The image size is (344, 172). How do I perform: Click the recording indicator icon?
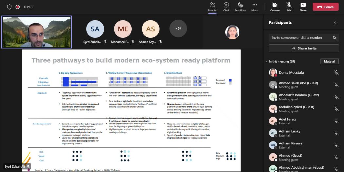[x=18, y=7]
